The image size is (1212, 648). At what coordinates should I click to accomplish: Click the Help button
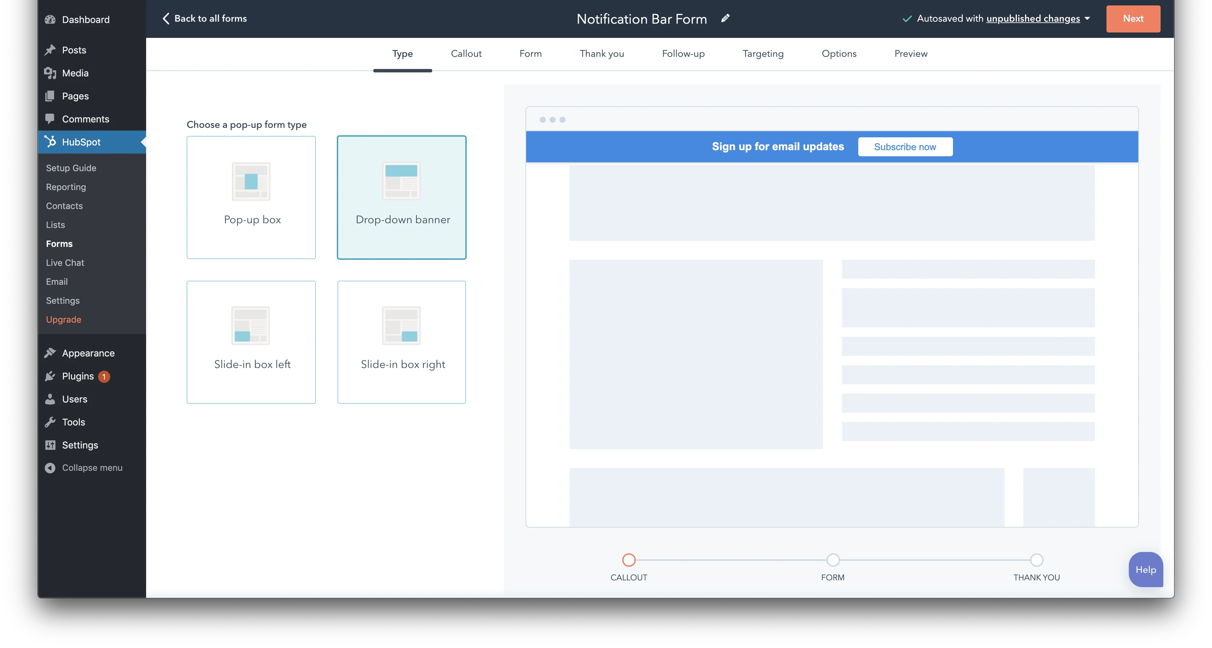coord(1146,569)
